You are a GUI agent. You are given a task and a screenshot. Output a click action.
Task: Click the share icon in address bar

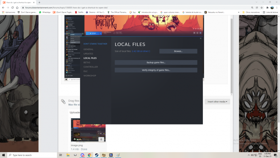(257, 8)
